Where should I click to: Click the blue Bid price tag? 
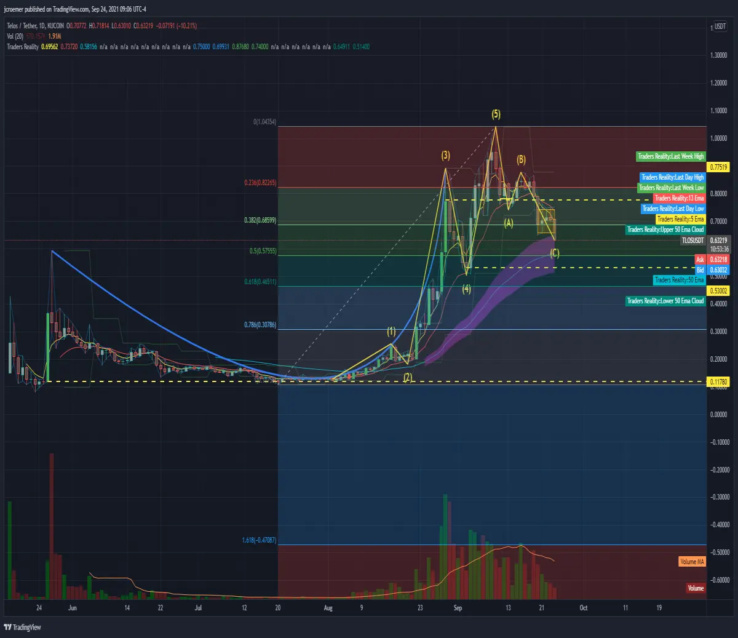tap(700, 270)
